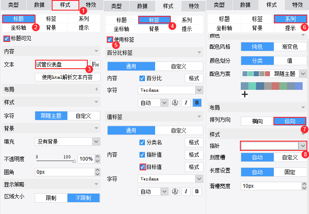This screenshot has width=309, height=214.
Task: Open the F(x) formula editor beside 文本 field
Action: pos(95,64)
